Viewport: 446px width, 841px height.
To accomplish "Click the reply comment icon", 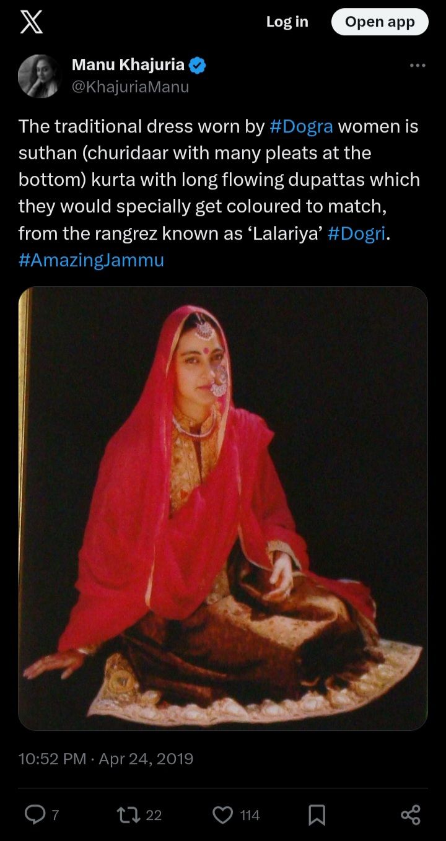I will click(34, 814).
